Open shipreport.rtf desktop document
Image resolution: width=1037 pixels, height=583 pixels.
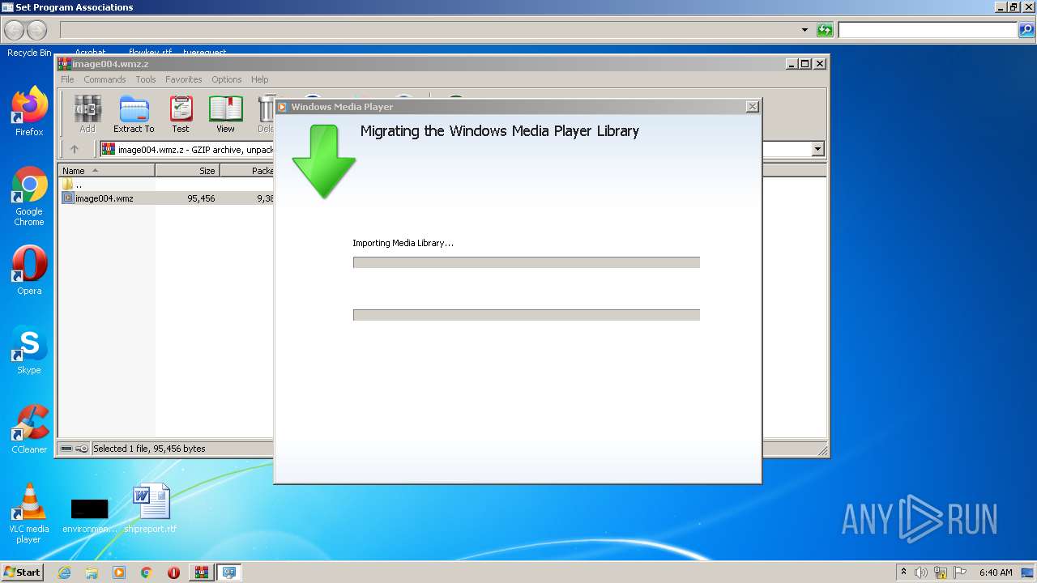point(151,509)
